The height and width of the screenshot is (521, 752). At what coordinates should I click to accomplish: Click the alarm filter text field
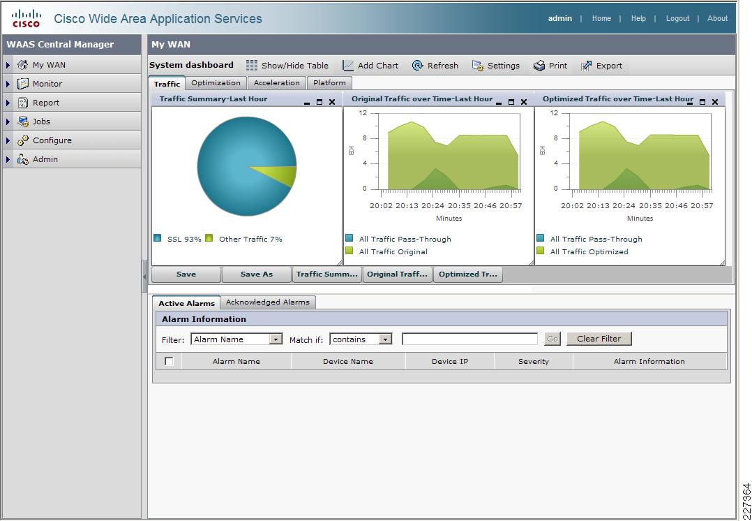click(x=469, y=339)
